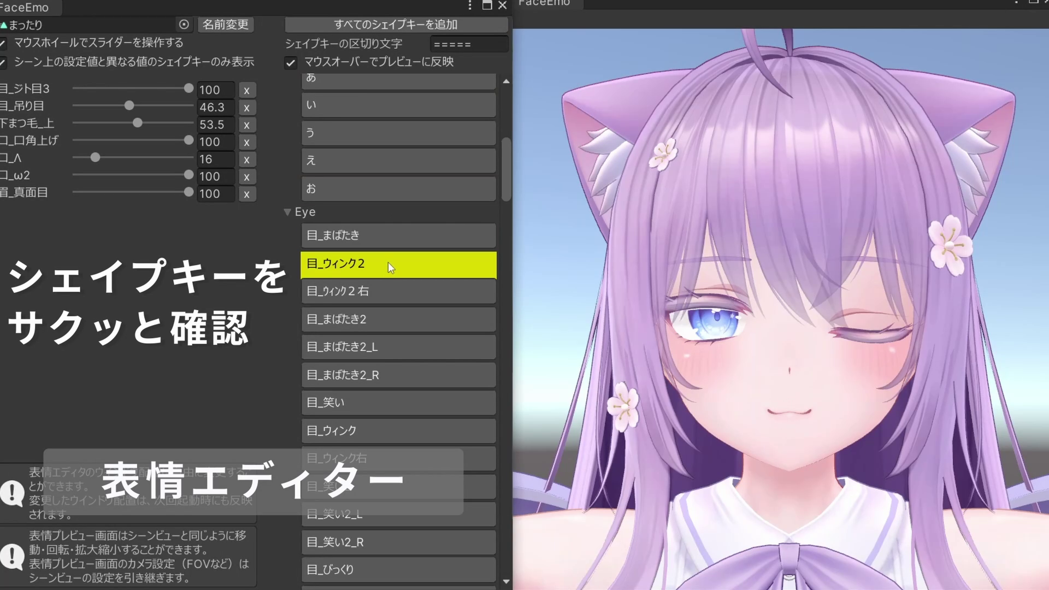
Task: Toggle シーン上の設定値と異なる値のシェイプキーのみ表示
Action: [x=3, y=62]
